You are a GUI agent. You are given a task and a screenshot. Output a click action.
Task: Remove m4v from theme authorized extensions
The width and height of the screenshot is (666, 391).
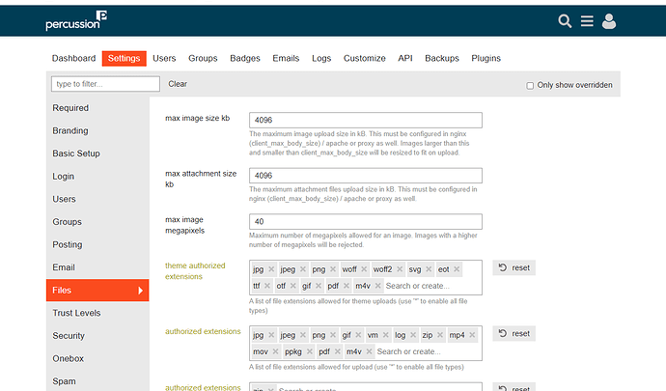click(x=378, y=286)
